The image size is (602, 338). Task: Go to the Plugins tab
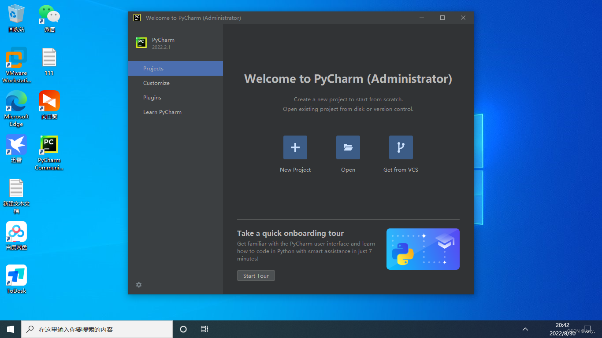(x=175, y=98)
